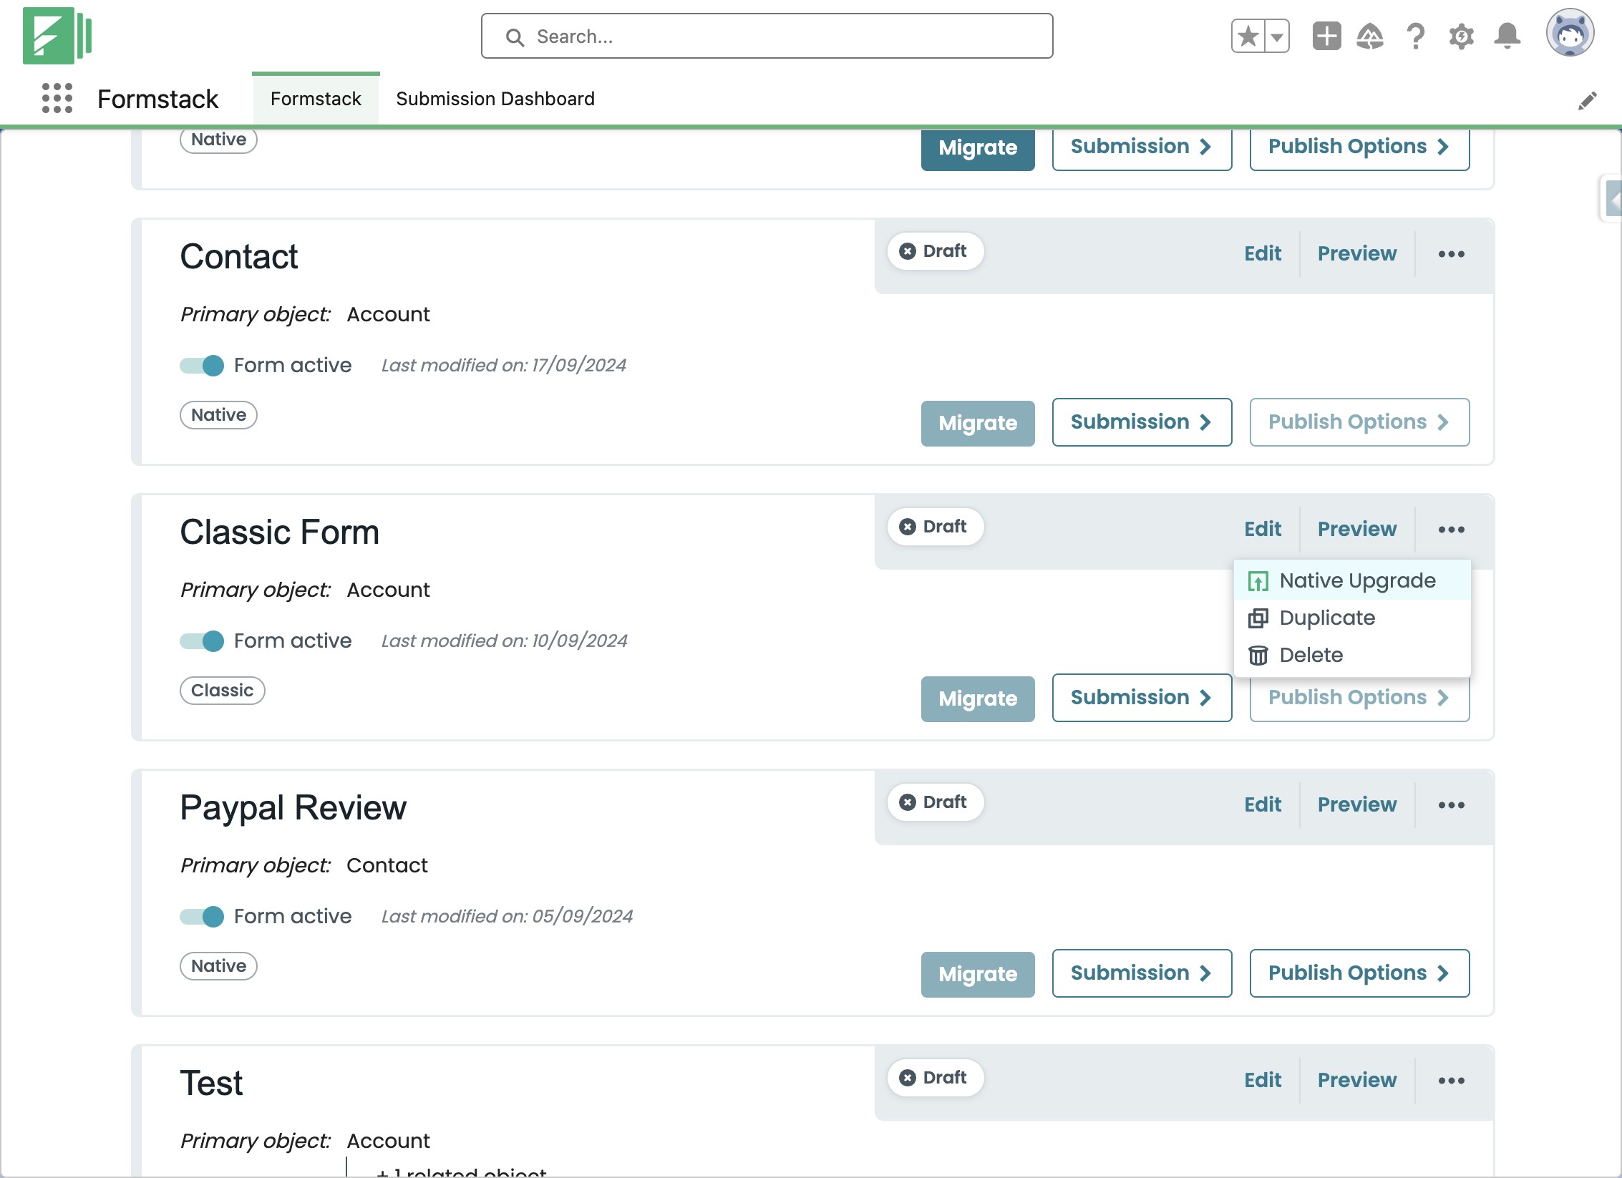Screen dimensions: 1622x1178
Task: Open three-dot menu on Contact form
Action: 1451,254
